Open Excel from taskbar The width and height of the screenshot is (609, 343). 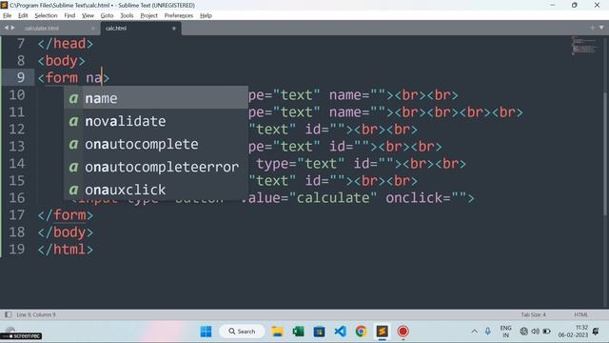298,332
